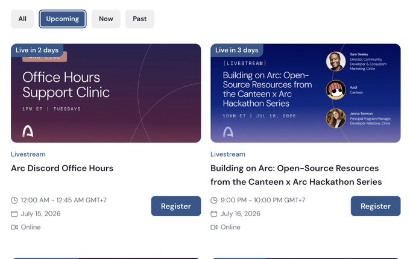Screen dimensions: 410x259
Task: Click the Online text under July 16, 2026
Action: 230,227
